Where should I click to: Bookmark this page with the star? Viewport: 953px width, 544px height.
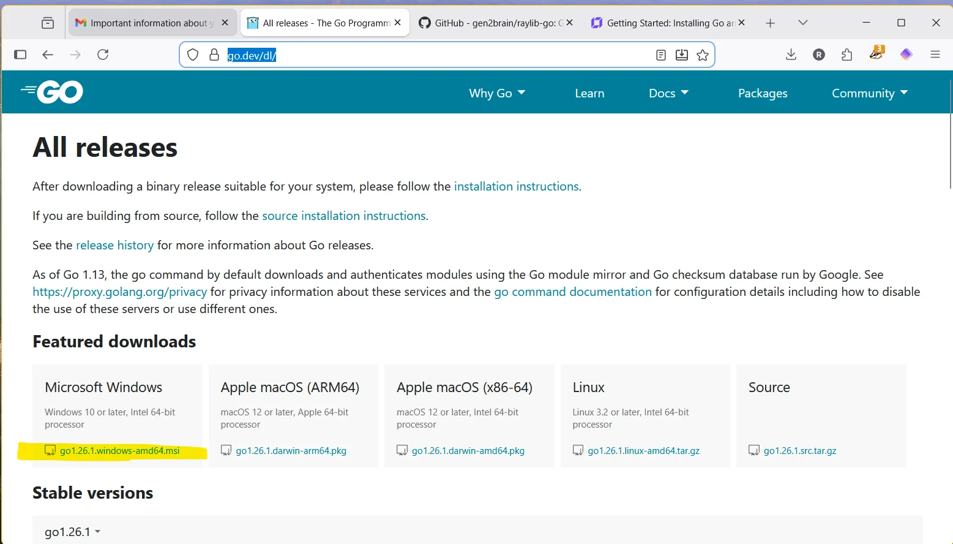point(702,55)
